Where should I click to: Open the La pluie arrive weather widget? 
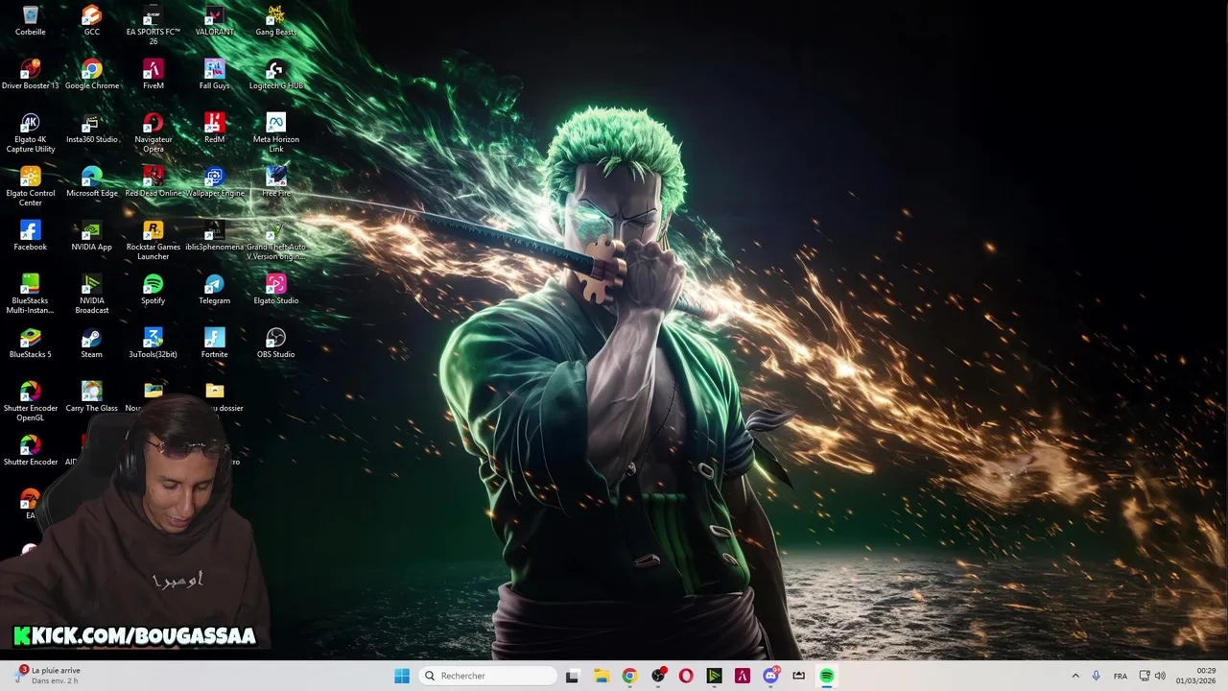click(x=46, y=676)
